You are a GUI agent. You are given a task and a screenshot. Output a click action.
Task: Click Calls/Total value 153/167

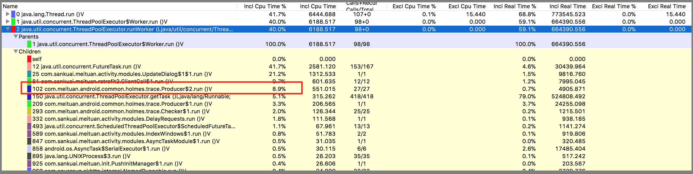coord(362,66)
